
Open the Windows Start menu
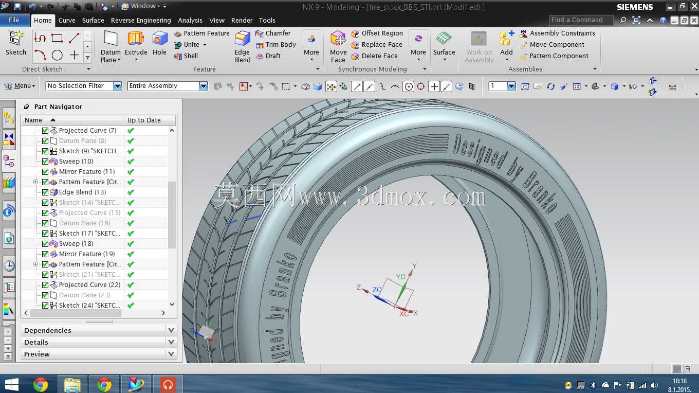[11, 384]
